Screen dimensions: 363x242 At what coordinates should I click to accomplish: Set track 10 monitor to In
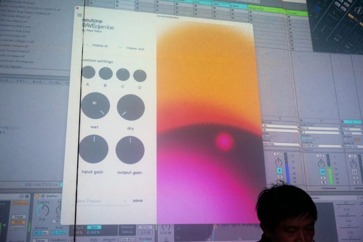[x=304, y=139]
